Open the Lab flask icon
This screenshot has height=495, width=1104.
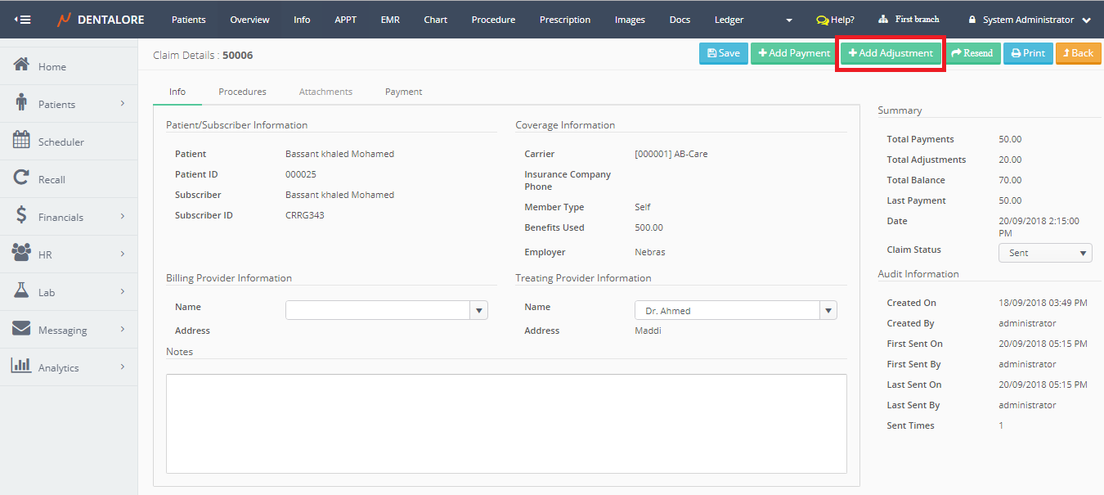22,291
